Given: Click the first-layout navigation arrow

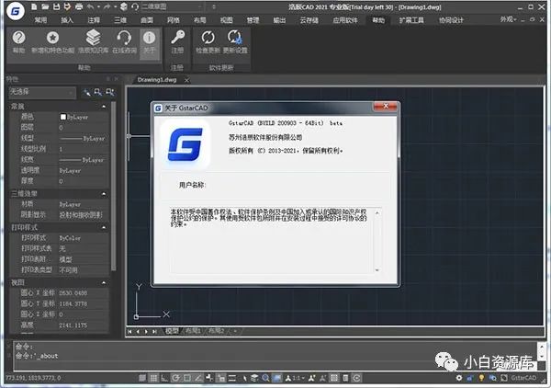Looking at the screenshot, I should click(x=129, y=331).
